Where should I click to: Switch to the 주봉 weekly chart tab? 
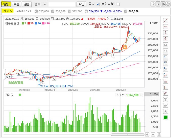[16, 4]
